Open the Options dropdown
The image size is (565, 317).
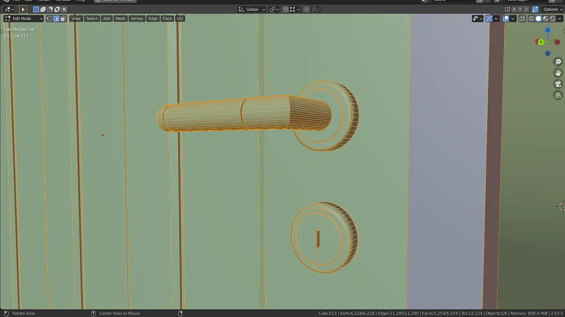[553, 9]
